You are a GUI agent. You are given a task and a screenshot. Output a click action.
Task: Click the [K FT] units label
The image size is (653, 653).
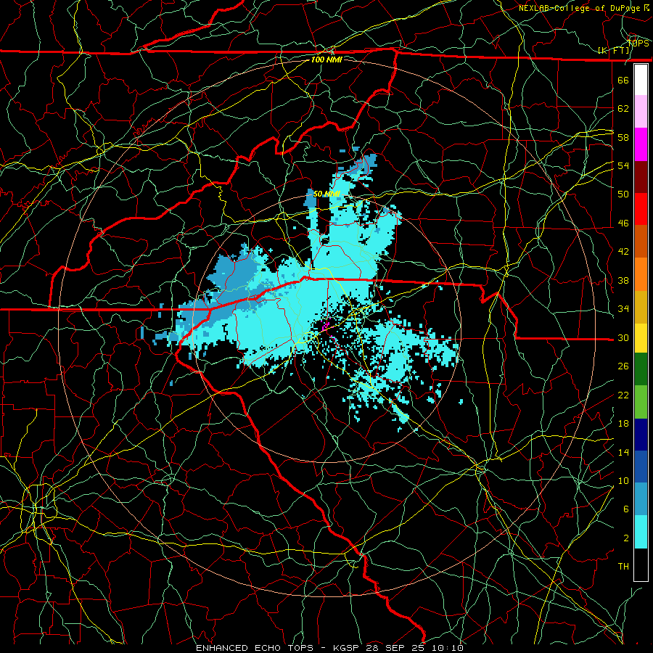[614, 51]
